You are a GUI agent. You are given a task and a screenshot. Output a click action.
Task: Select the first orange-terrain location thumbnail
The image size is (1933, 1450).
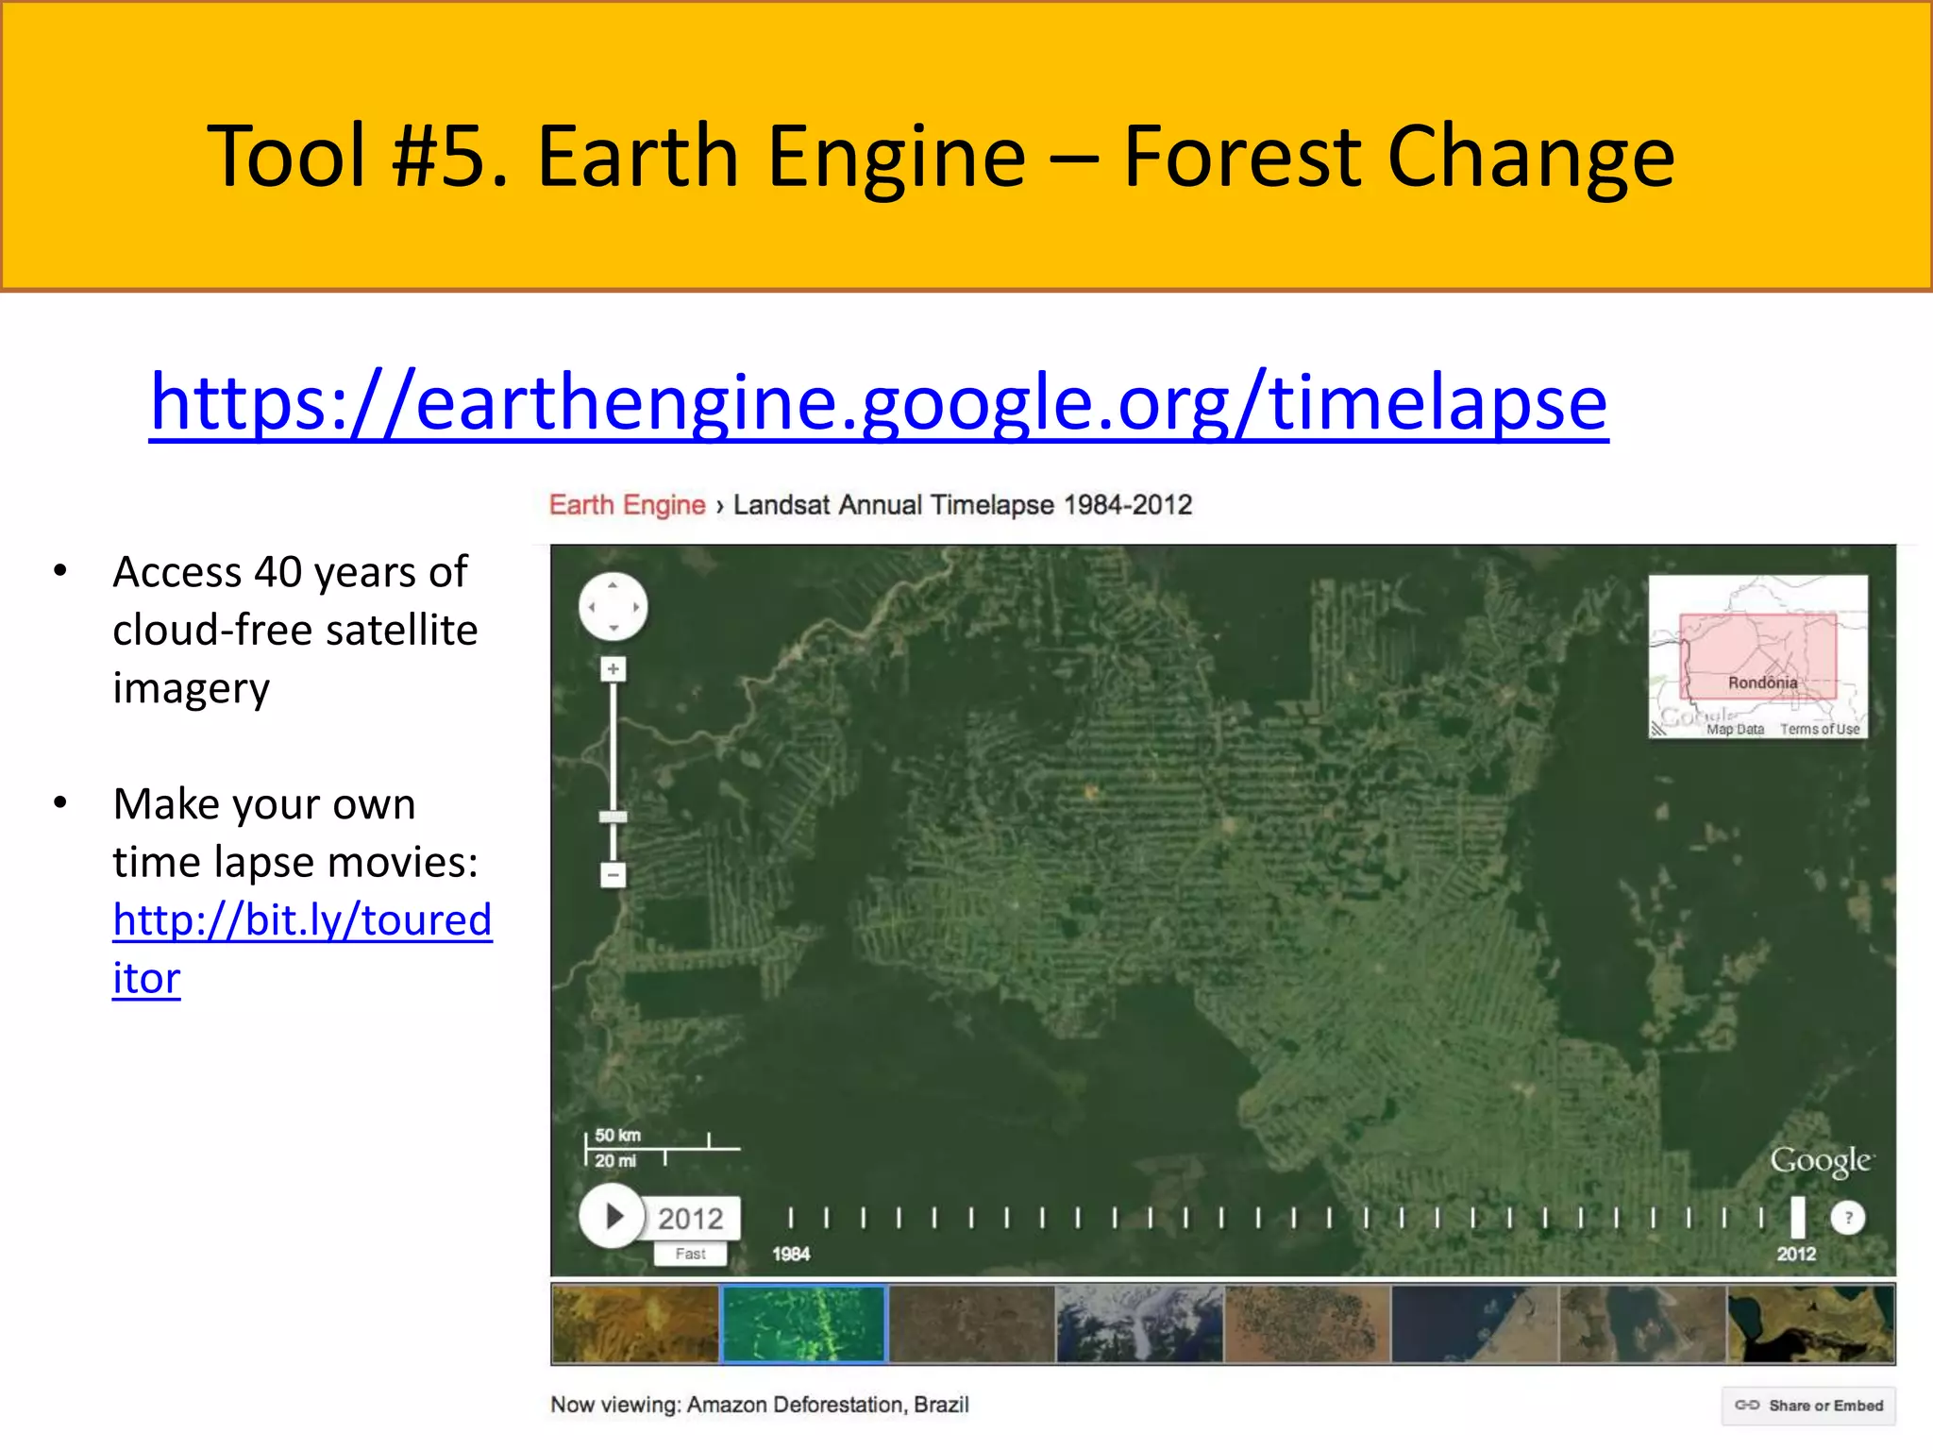click(635, 1324)
